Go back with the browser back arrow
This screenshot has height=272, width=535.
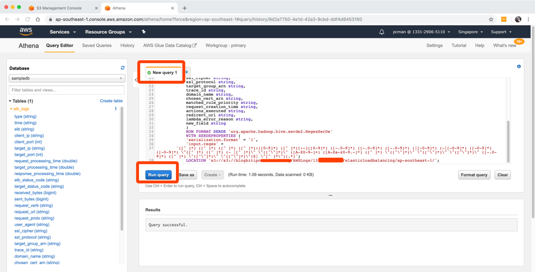point(7,20)
